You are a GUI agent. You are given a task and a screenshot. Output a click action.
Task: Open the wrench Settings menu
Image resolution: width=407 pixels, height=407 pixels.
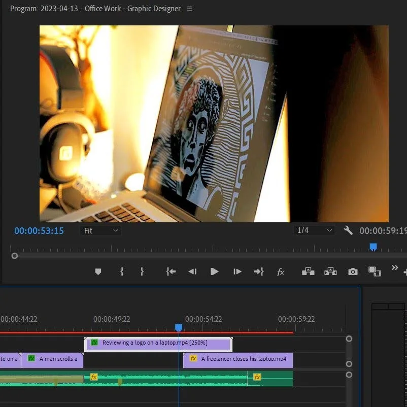348,230
